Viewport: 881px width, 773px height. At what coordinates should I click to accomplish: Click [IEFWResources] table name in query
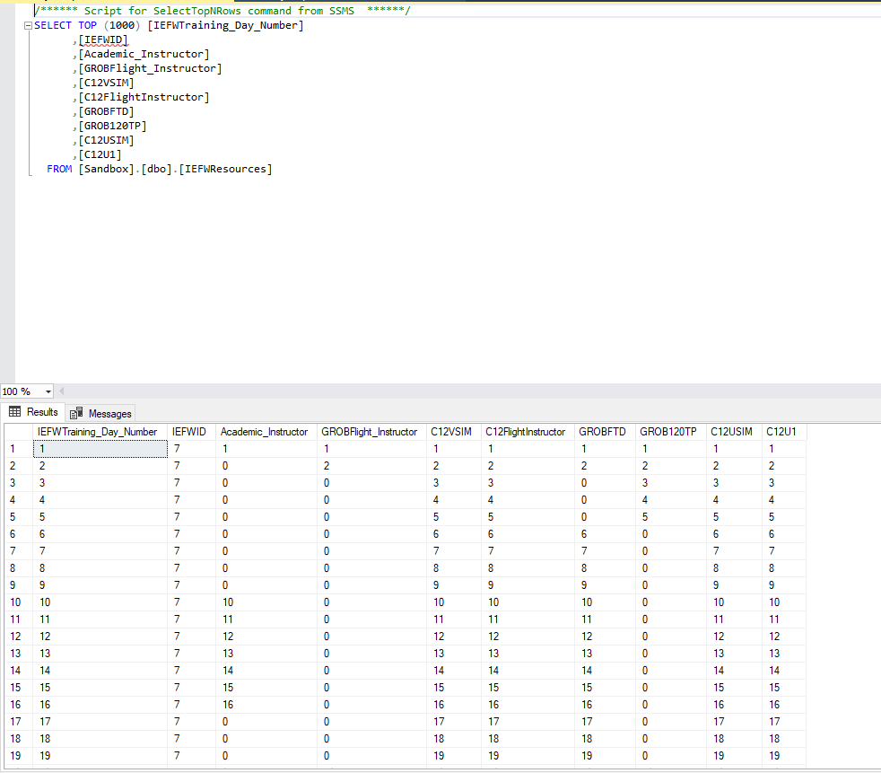225,169
